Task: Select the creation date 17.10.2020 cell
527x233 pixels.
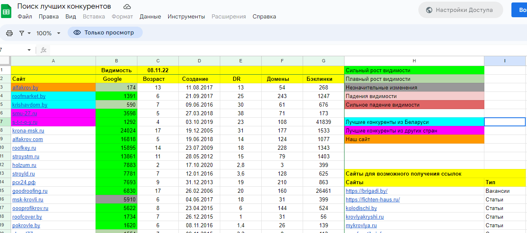Action: click(x=199, y=165)
